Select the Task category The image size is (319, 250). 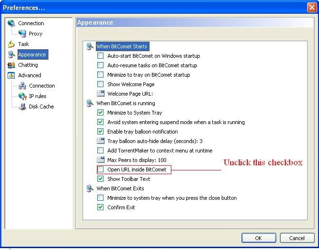pyautogui.click(x=24, y=44)
